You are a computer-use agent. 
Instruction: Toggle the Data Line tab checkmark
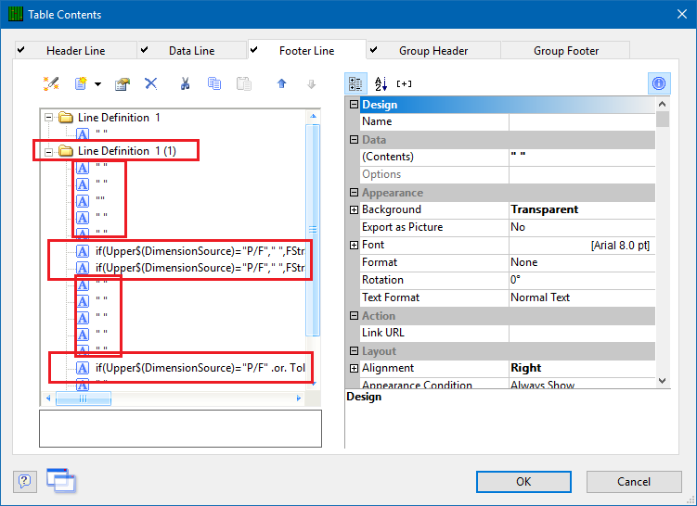coord(144,50)
